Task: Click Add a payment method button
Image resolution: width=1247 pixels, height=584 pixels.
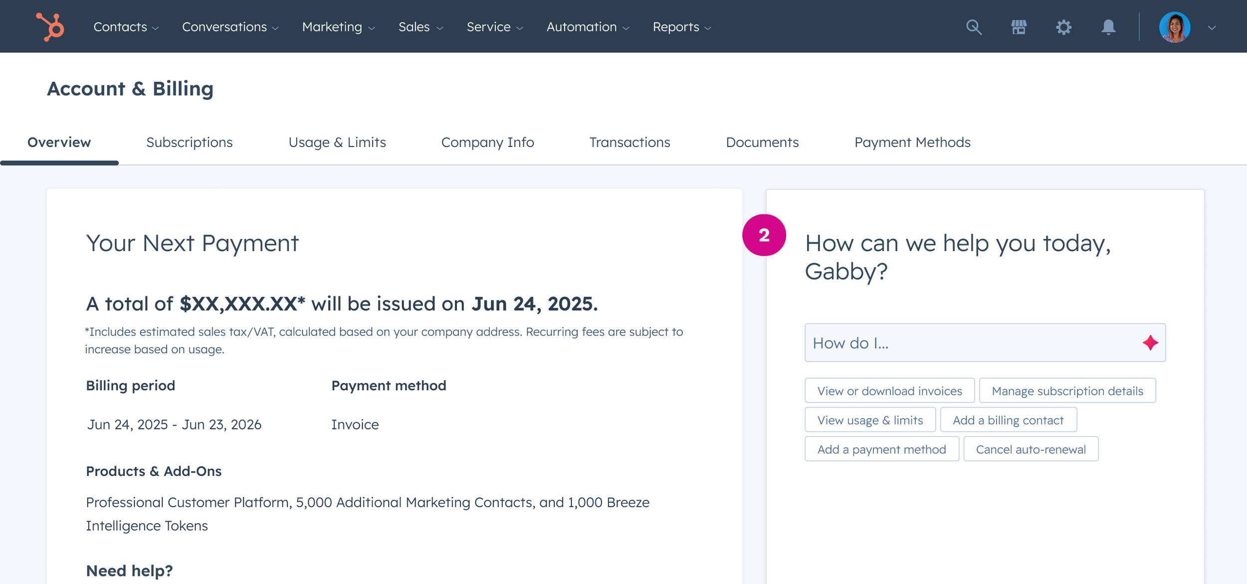Action: point(882,449)
